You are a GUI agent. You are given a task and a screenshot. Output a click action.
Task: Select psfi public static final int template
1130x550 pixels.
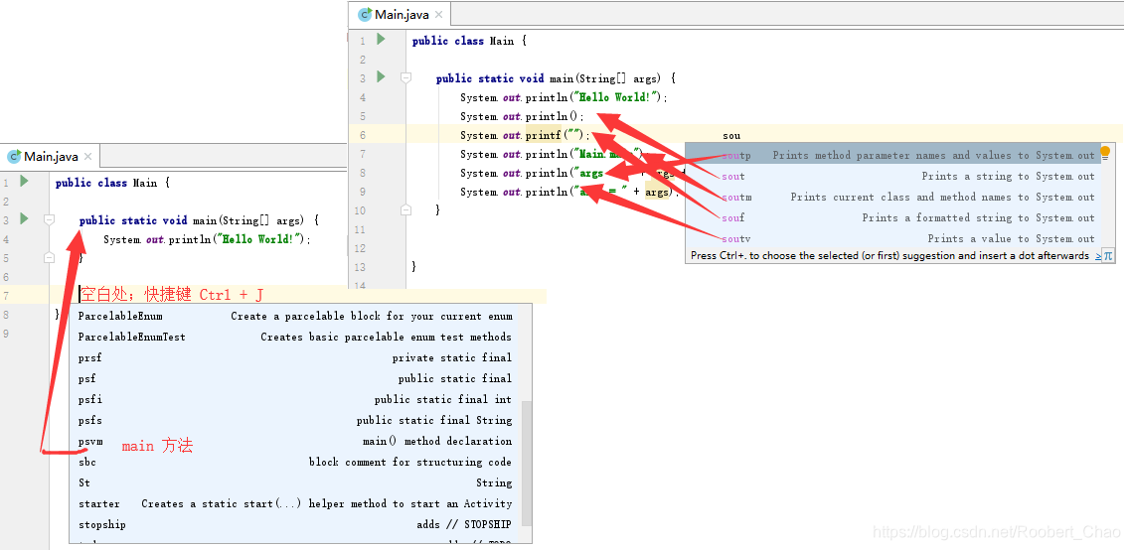pos(295,399)
